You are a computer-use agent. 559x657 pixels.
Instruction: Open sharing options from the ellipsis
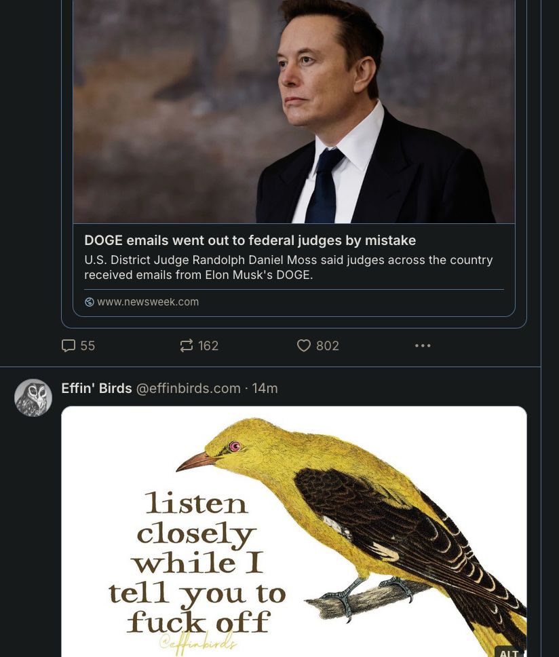[x=423, y=345]
